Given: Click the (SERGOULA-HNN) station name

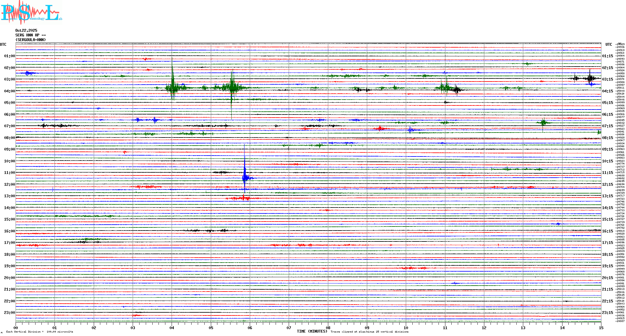Looking at the screenshot, I should click(x=31, y=40).
